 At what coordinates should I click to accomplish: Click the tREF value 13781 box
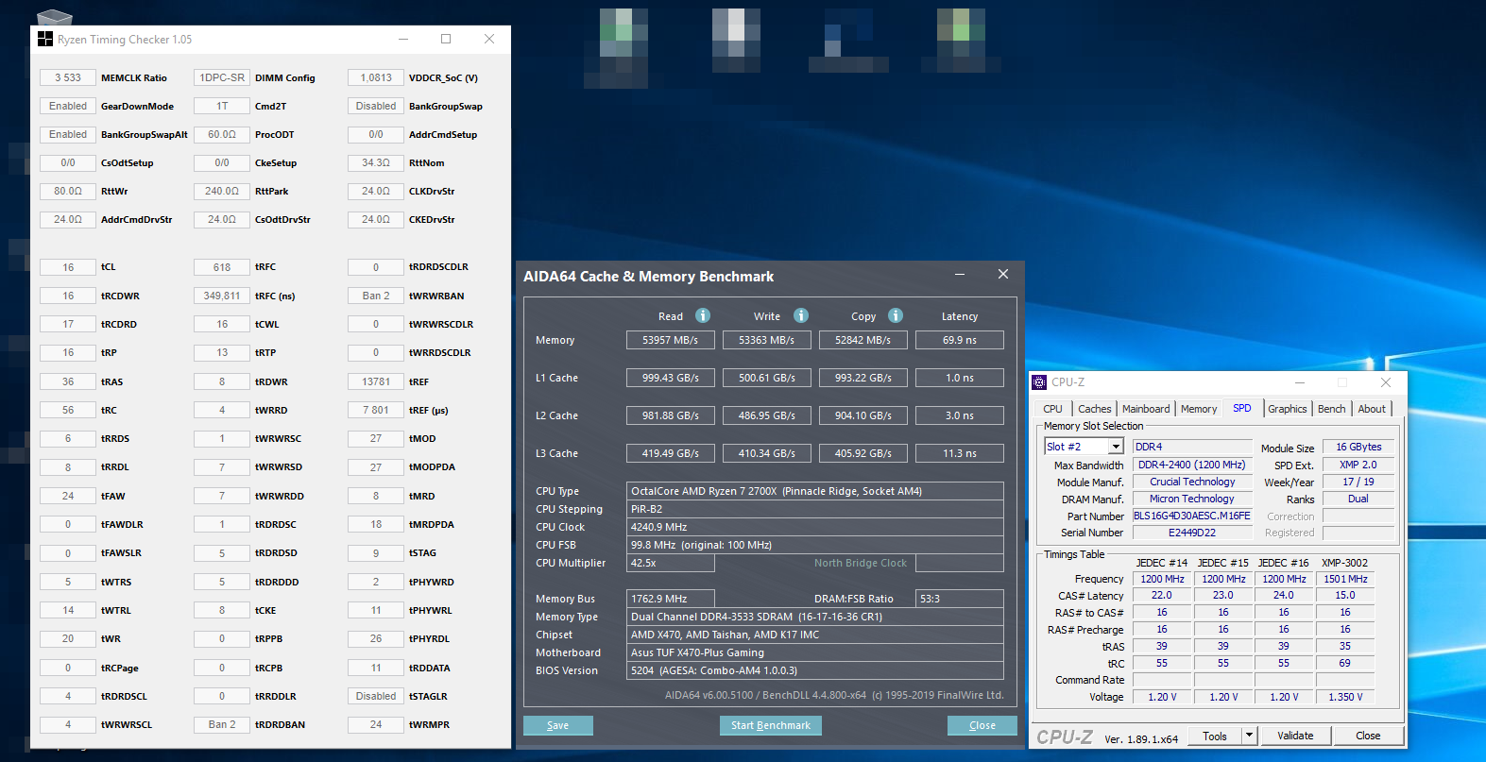pyautogui.click(x=376, y=381)
